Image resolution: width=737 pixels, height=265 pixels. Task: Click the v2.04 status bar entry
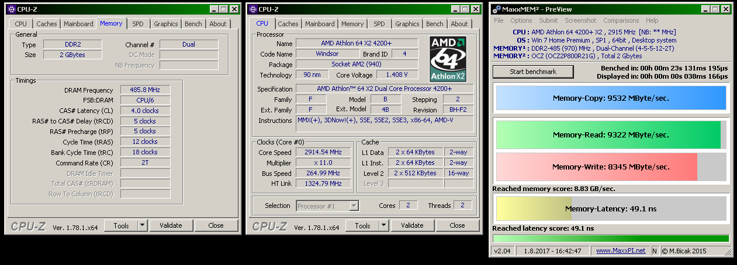(503, 250)
